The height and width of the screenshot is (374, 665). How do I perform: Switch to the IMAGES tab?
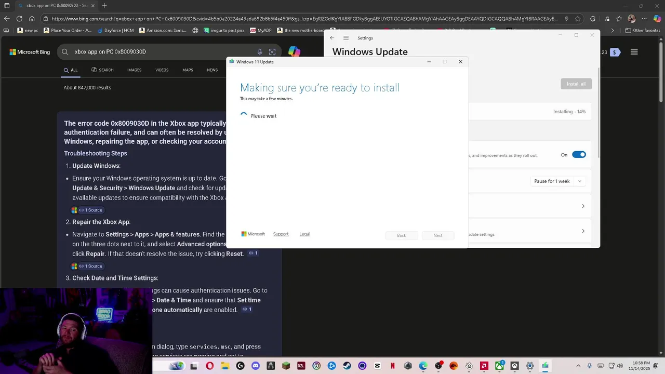pos(135,70)
